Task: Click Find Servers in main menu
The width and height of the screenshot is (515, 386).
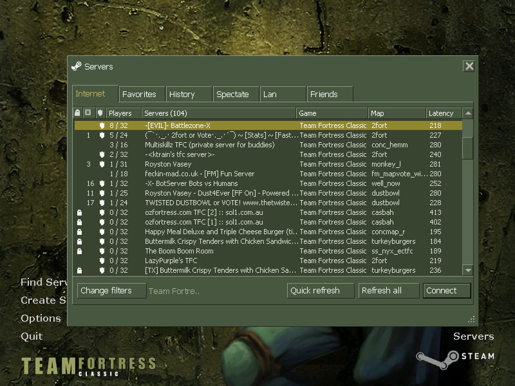Action: click(44, 282)
